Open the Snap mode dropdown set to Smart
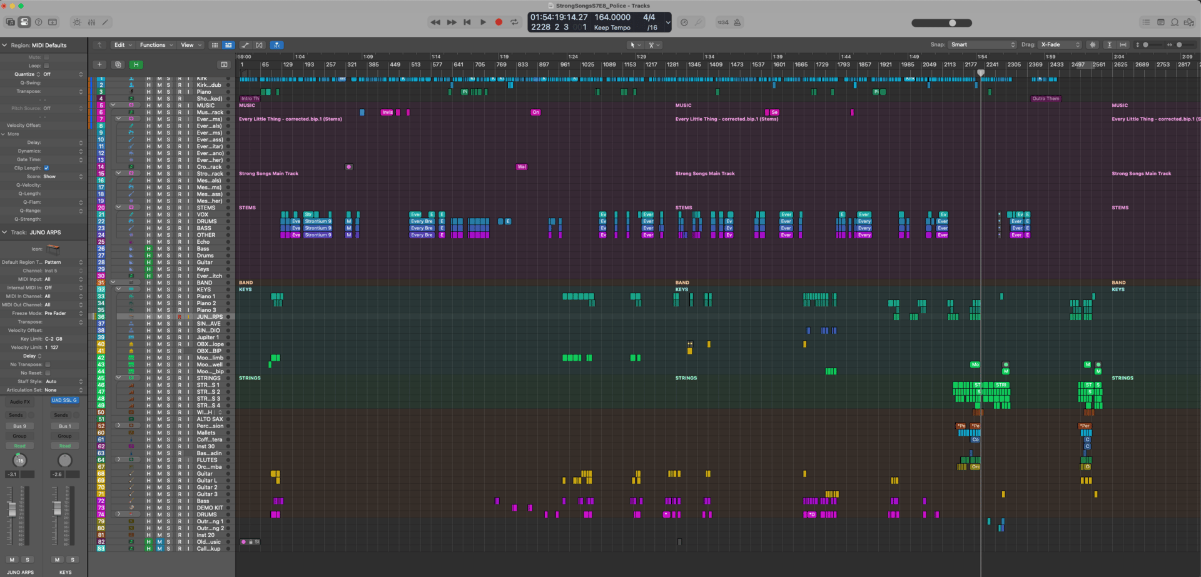 [x=983, y=45]
